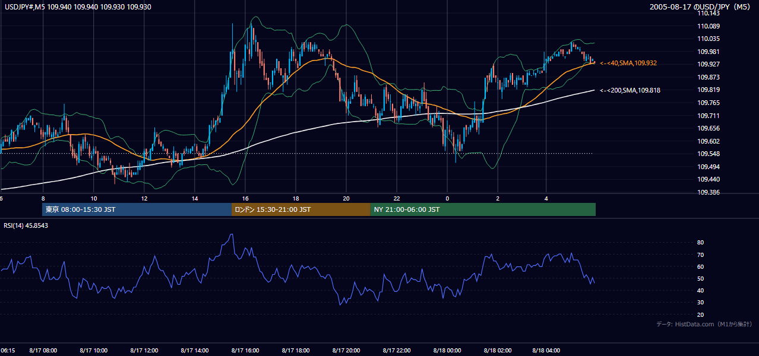Click the 8/17 16:00 time axis label
The width and height of the screenshot is (759, 356).
click(245, 351)
